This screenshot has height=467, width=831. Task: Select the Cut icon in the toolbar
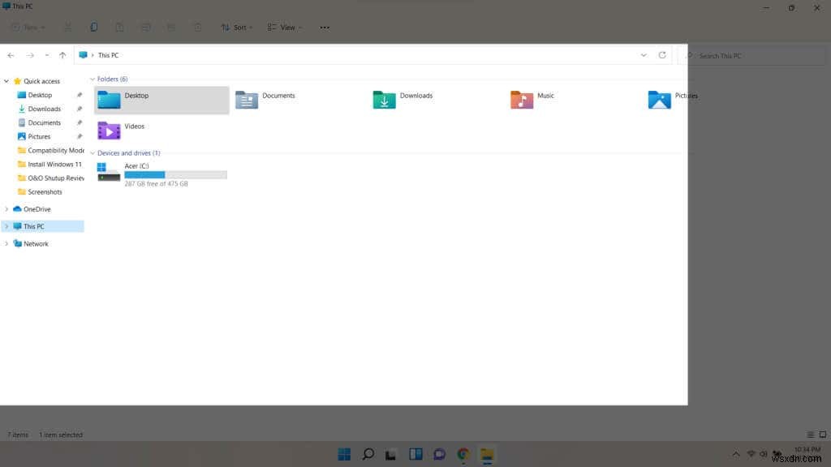click(68, 27)
